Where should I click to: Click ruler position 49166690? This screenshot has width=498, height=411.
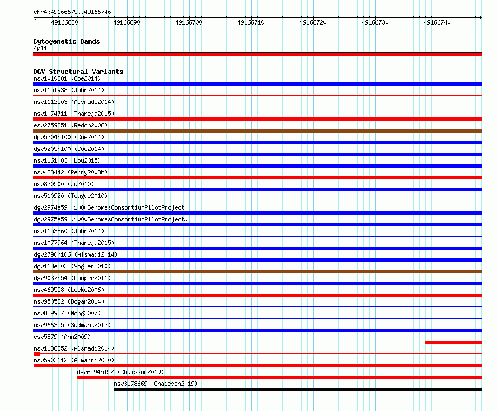126,22
